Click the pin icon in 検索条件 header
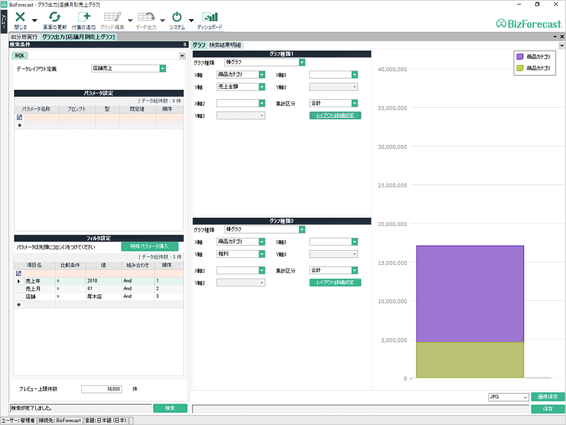566x425 pixels. 185,44
